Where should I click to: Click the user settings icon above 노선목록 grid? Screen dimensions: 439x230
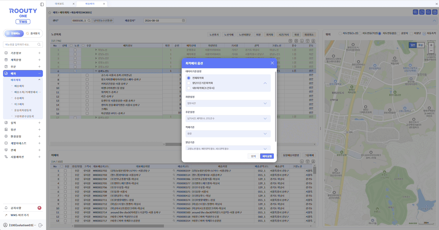pos(313,41)
